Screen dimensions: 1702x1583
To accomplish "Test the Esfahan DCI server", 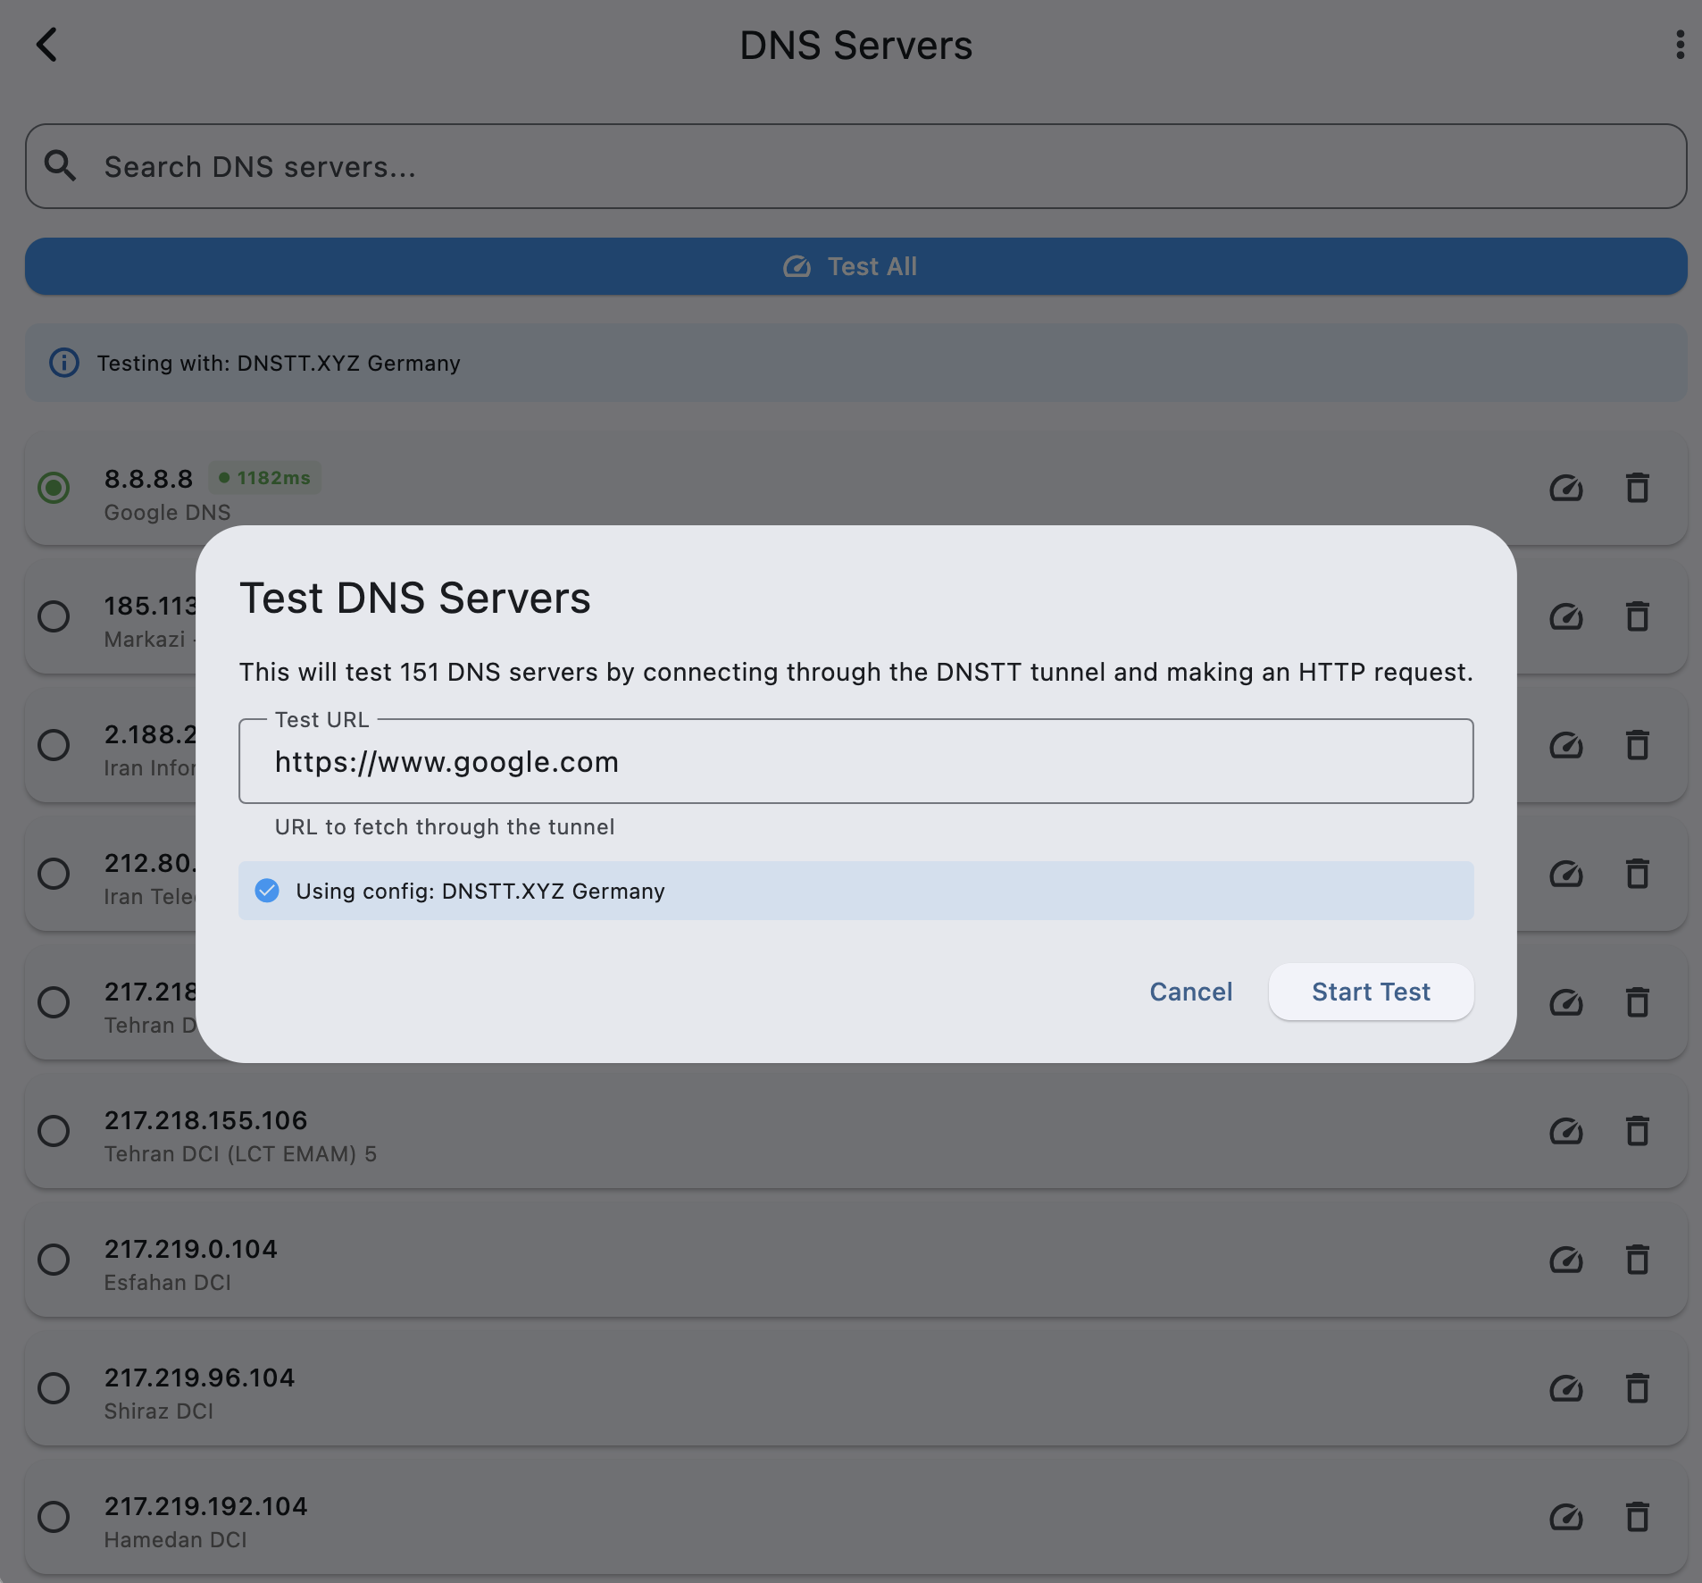I will (x=1566, y=1261).
